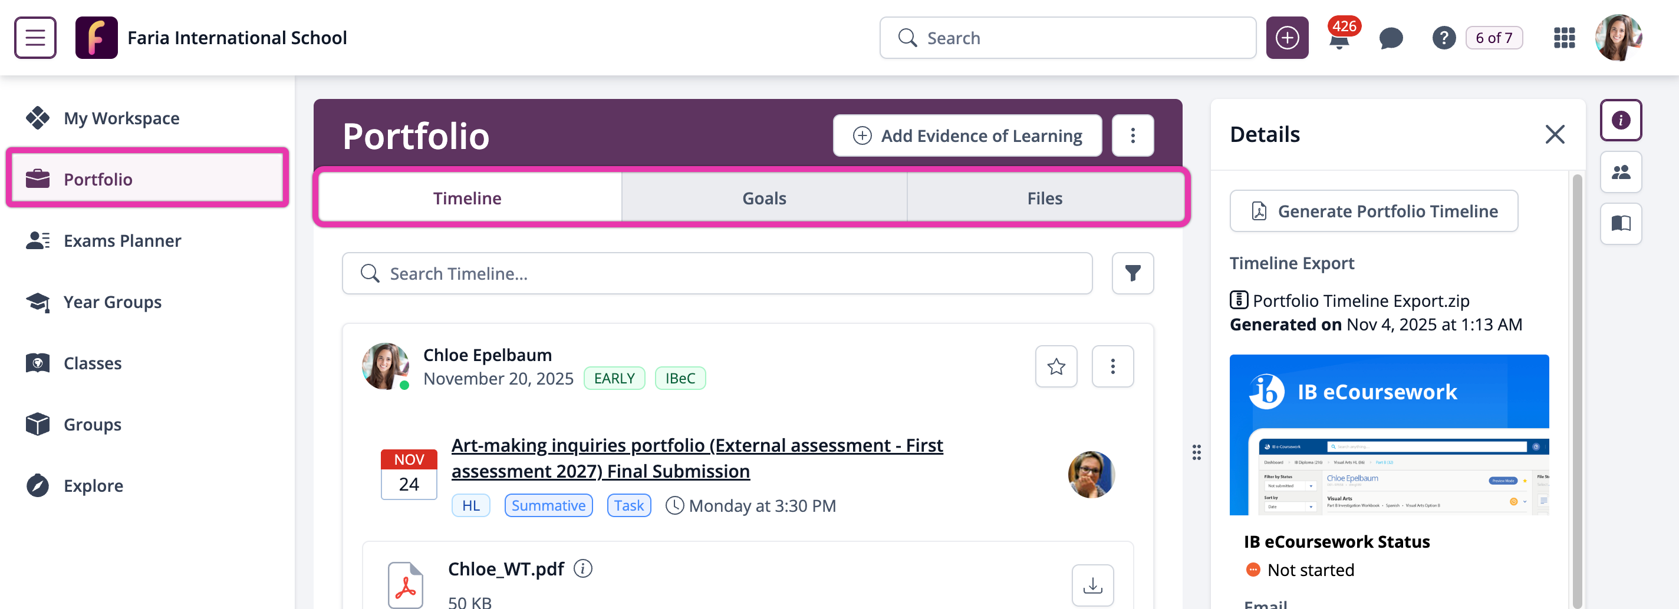The image size is (1679, 609).
Task: Switch to the Goals tab
Action: (x=764, y=198)
